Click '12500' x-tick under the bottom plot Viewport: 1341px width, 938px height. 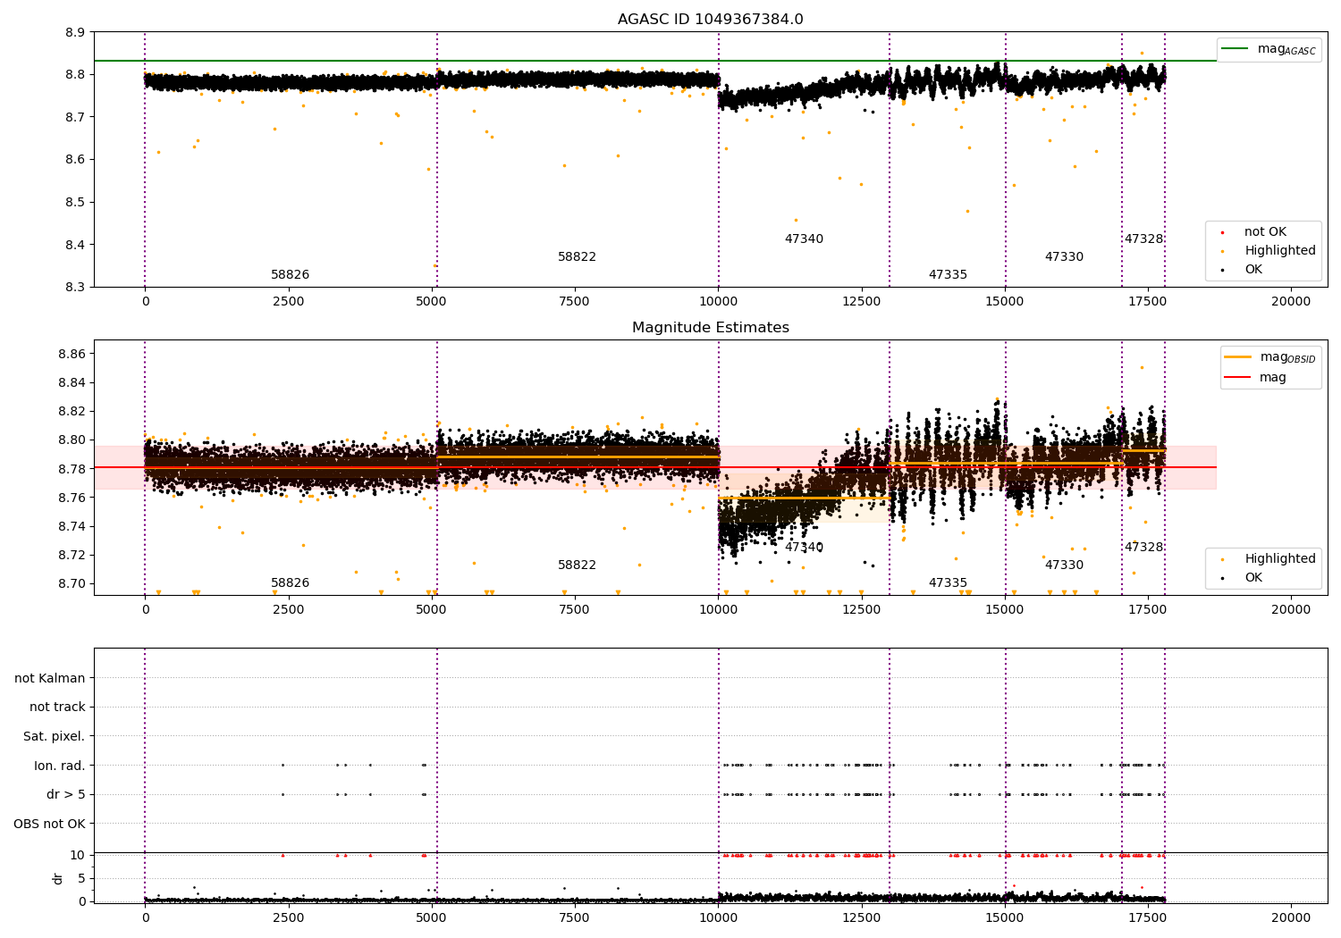pos(862,918)
